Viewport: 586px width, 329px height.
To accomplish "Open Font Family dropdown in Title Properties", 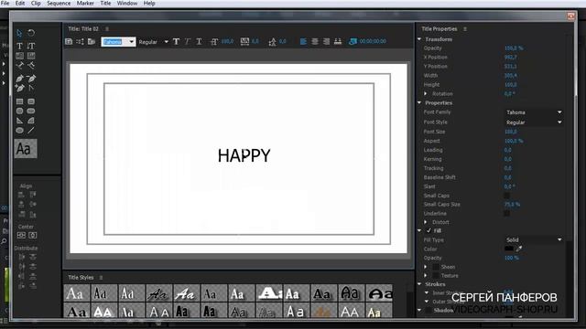I will [534, 112].
